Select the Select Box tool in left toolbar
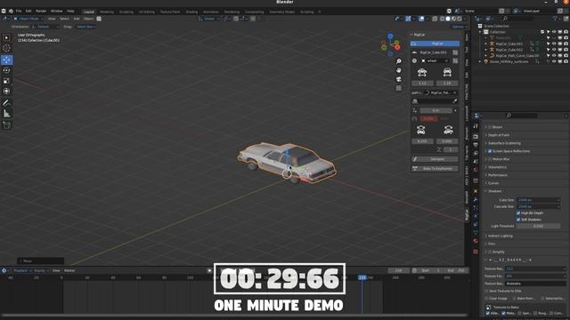 [x=6, y=37]
